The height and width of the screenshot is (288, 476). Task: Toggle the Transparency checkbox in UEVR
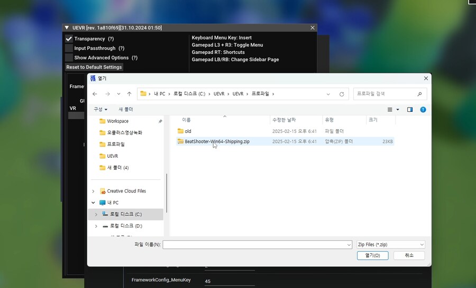point(69,39)
